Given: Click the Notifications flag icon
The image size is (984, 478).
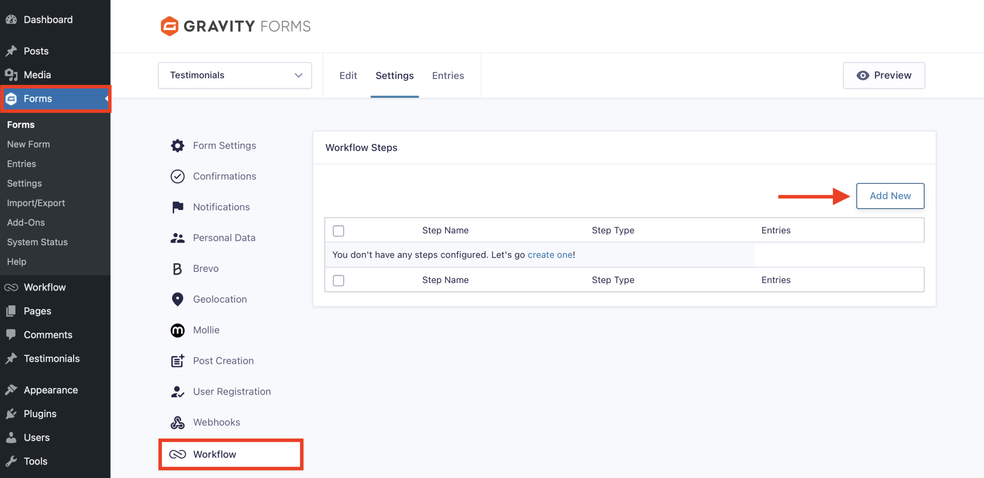Looking at the screenshot, I should [x=177, y=207].
